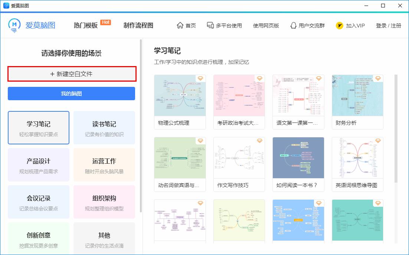The height and width of the screenshot is (255, 409).
Task: Open the 语文第一课 template thumbnail
Action: (298, 95)
